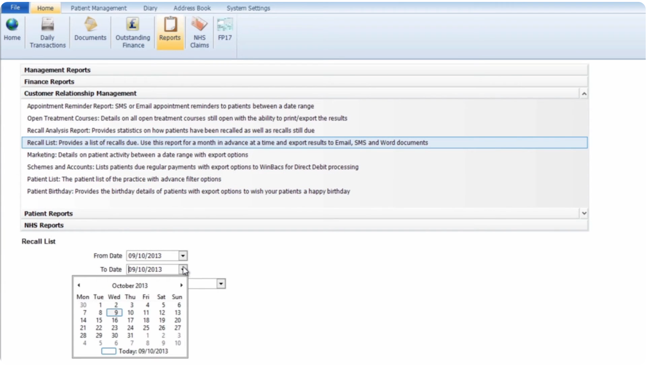
Task: Select 9 October in the calendar
Action: tap(115, 313)
